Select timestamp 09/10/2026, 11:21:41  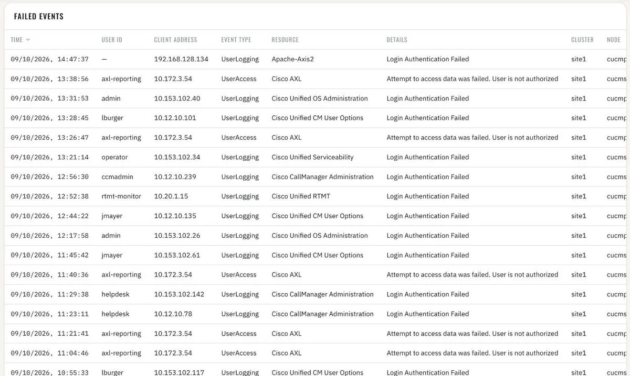tap(50, 334)
